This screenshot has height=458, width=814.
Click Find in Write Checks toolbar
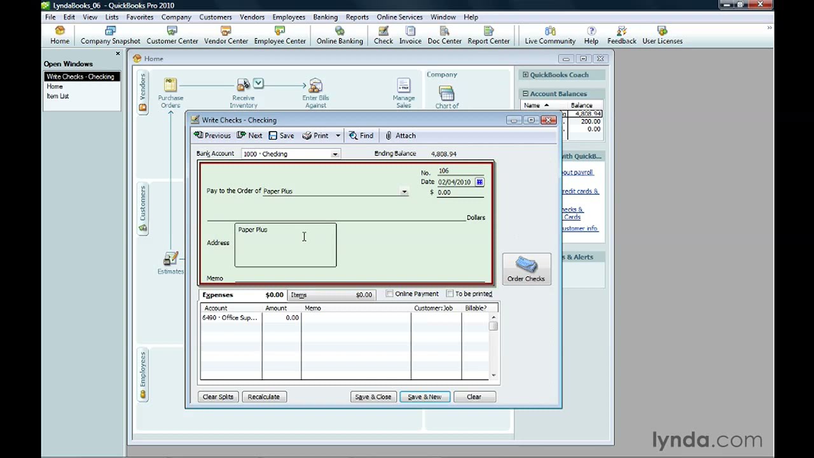[x=361, y=135]
